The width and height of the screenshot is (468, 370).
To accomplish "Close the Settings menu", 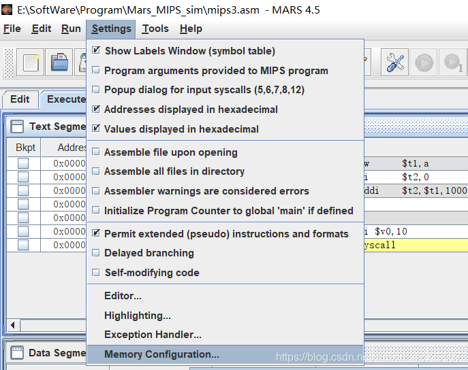I will tap(111, 29).
